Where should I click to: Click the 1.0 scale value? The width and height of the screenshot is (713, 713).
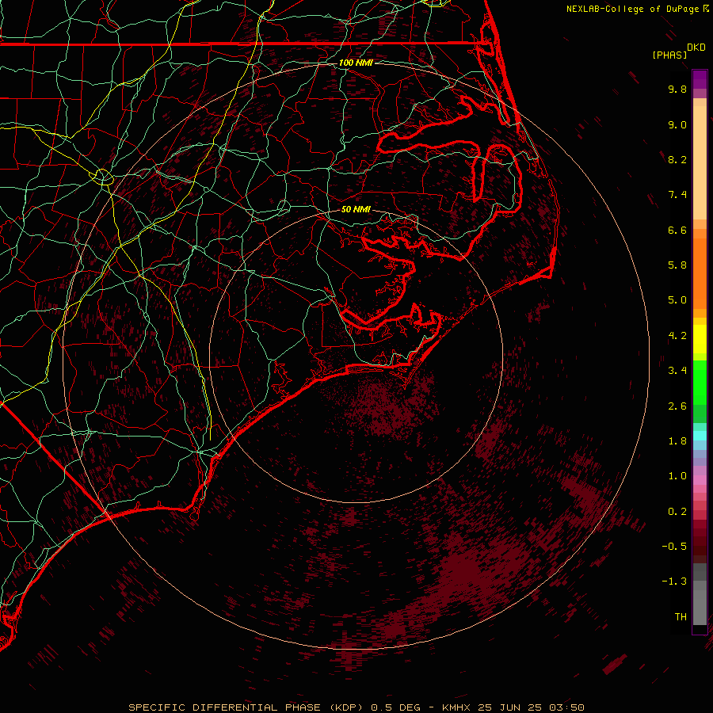coord(677,476)
